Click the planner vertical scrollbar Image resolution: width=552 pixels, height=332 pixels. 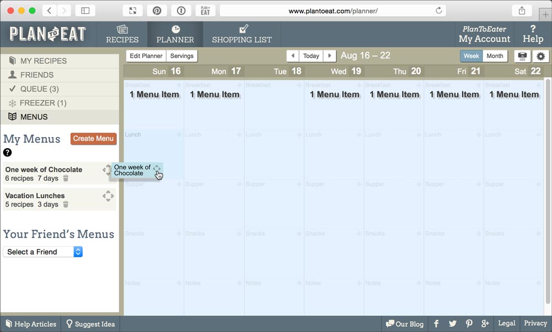548,191
